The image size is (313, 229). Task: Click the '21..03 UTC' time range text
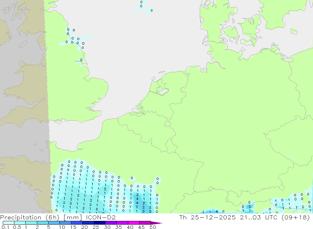tap(259, 217)
